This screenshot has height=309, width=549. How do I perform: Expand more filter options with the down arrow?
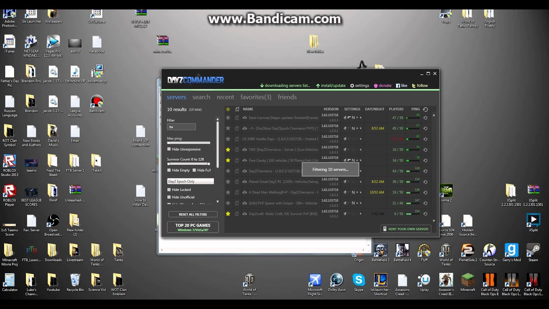(x=217, y=202)
